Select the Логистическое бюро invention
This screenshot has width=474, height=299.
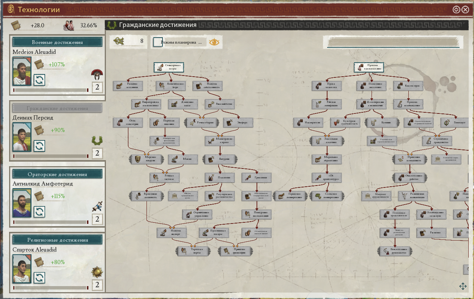coord(171,86)
